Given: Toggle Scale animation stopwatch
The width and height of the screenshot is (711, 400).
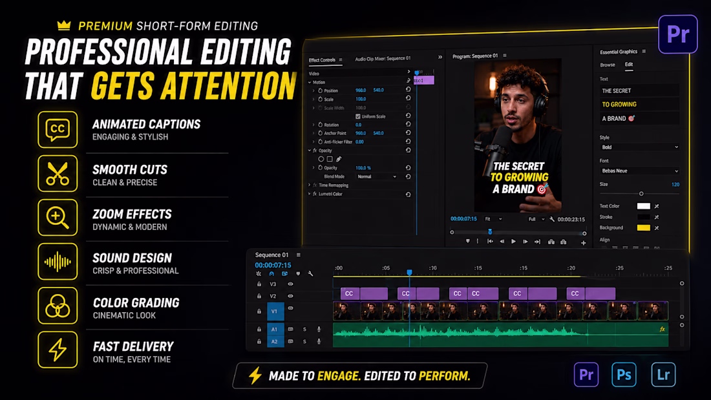Looking at the screenshot, I should click(320, 99).
